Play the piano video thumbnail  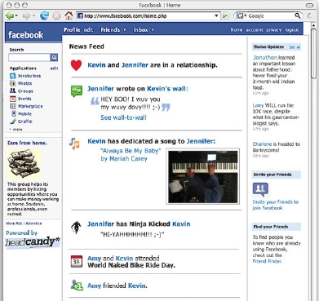click(203, 176)
